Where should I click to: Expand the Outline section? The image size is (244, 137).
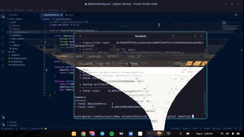pyautogui.click(x=13, y=122)
